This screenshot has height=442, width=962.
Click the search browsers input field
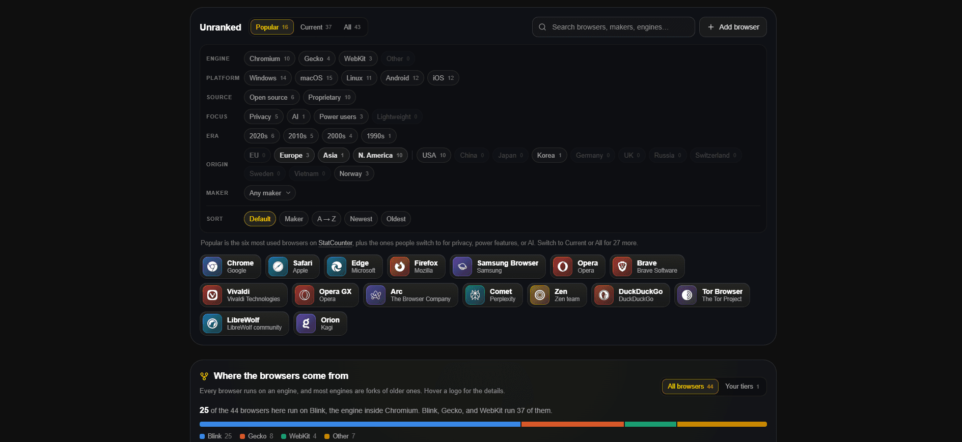pyautogui.click(x=614, y=27)
